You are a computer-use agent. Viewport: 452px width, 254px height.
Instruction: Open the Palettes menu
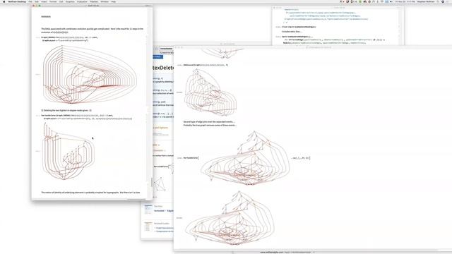coord(94,1)
